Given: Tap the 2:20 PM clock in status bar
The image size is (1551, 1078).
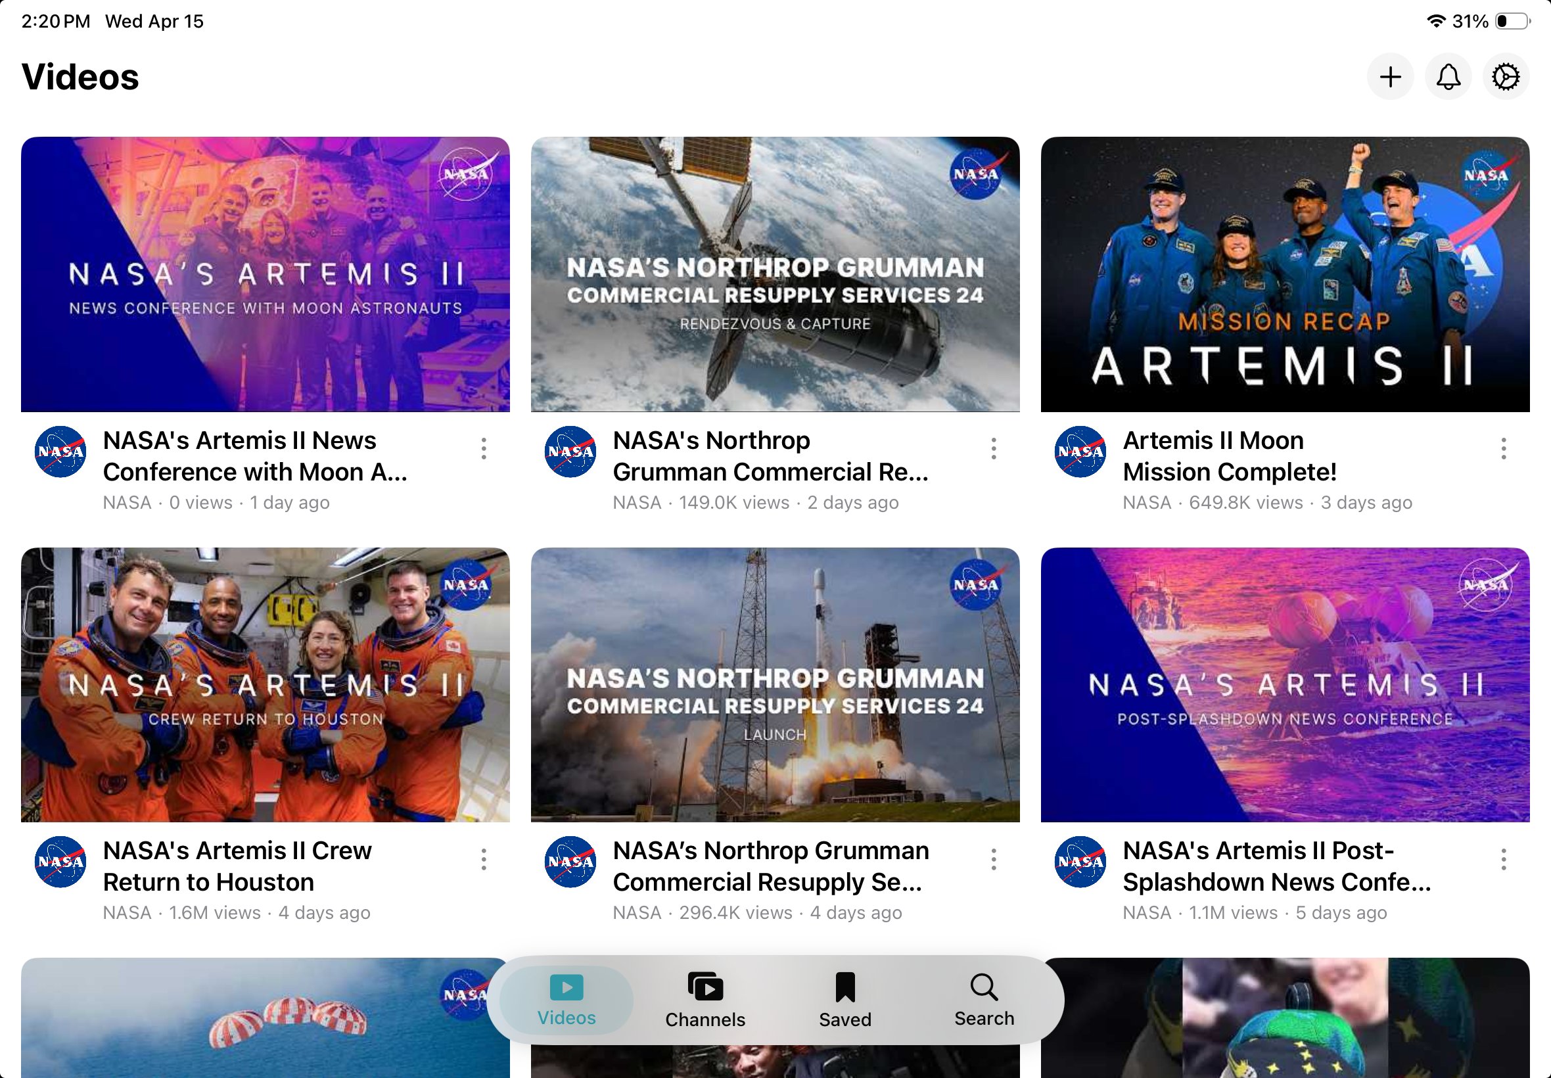Looking at the screenshot, I should click(56, 22).
